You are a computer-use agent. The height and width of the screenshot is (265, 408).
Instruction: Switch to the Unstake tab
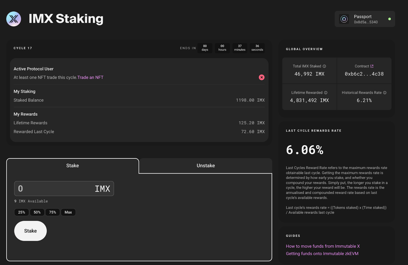(206, 166)
